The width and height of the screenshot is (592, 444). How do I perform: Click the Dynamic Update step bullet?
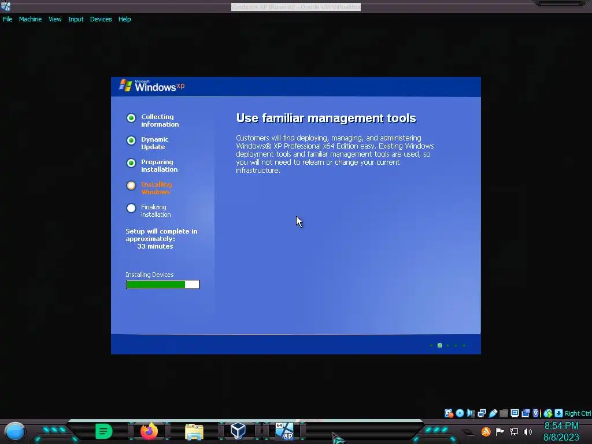pyautogui.click(x=131, y=140)
